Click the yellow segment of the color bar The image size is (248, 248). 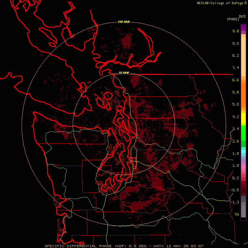click(243, 118)
